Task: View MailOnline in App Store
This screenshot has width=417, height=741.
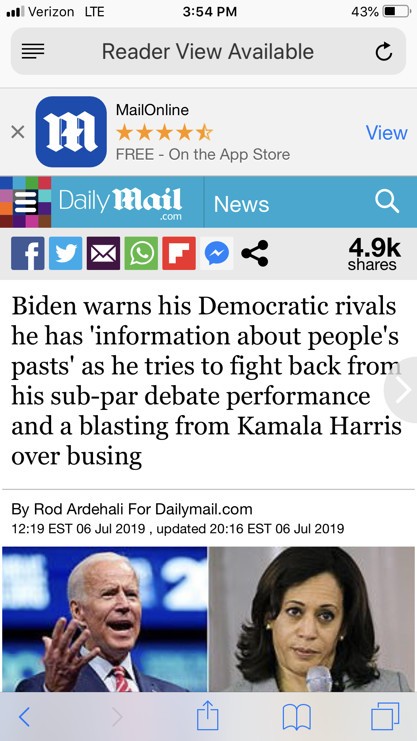Action: tap(387, 133)
